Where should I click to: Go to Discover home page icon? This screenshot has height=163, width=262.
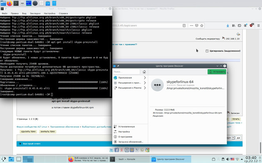(x=144, y=72)
